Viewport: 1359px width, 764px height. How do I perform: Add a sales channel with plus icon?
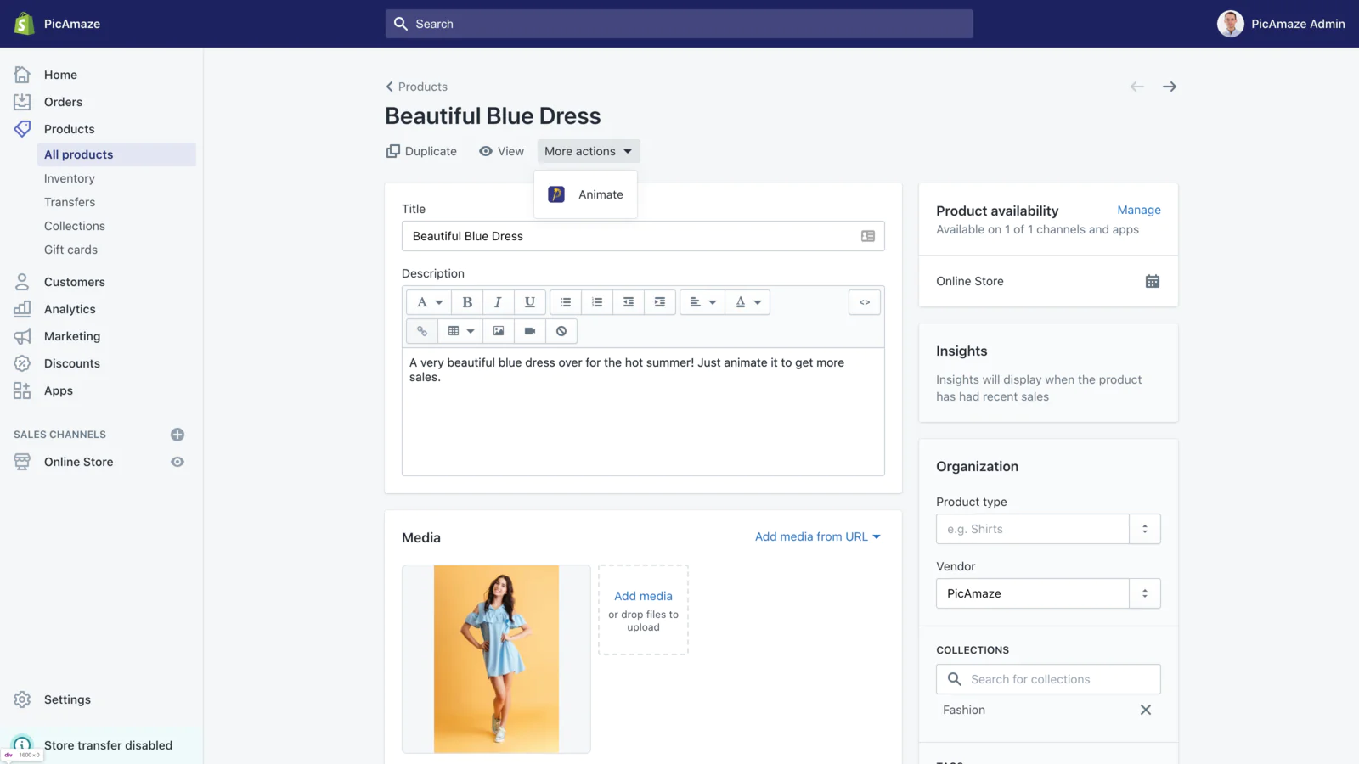click(178, 435)
